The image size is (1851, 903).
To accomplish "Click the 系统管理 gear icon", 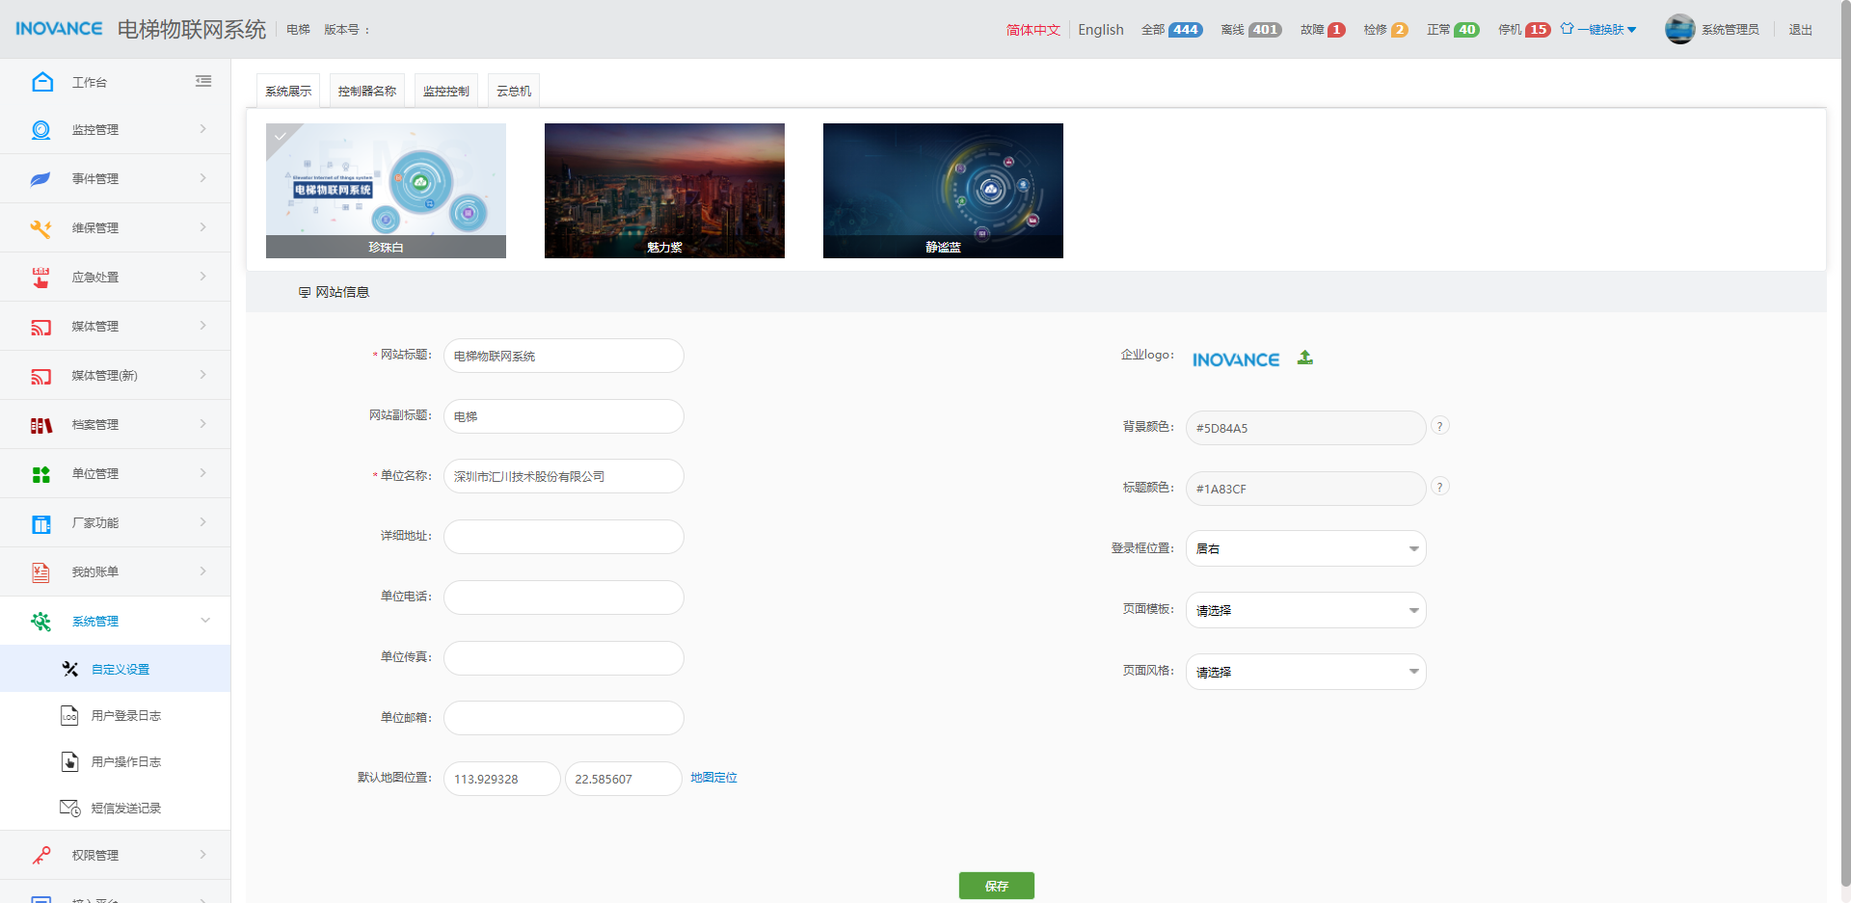I will coord(40,622).
